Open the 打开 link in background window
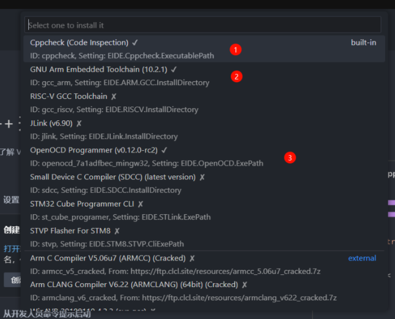This screenshot has height=319, width=395. tap(12, 248)
